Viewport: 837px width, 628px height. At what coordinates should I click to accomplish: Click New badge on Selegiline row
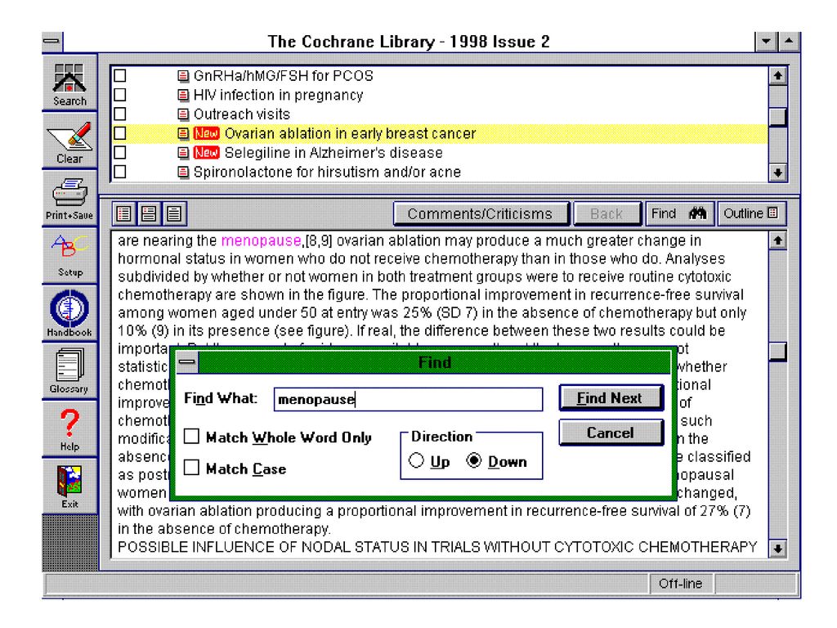click(206, 153)
